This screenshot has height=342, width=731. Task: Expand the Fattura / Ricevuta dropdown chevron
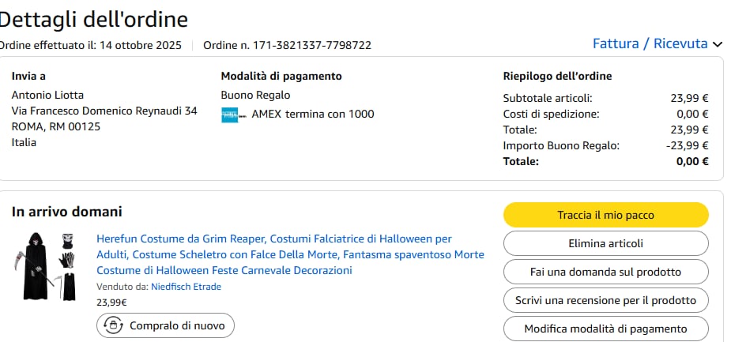pos(718,44)
